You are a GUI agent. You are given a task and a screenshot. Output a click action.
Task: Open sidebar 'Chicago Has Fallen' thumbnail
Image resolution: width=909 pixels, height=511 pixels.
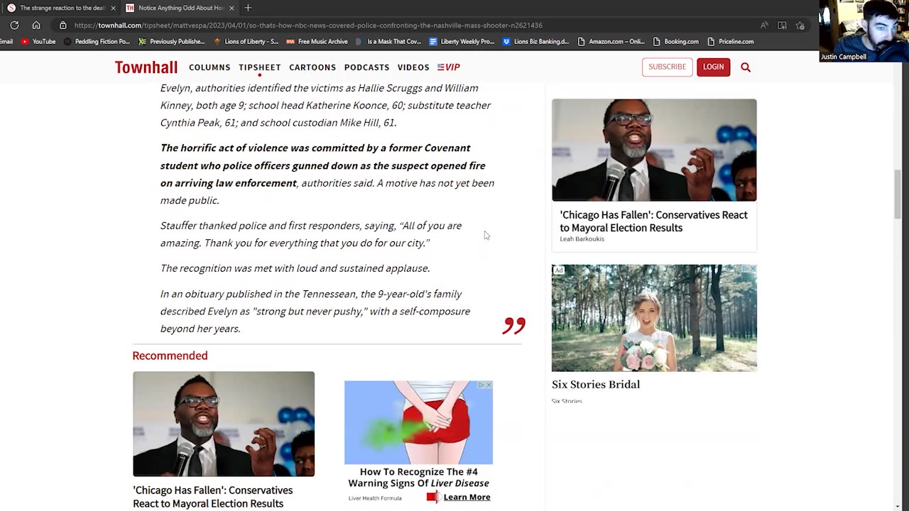(x=654, y=150)
